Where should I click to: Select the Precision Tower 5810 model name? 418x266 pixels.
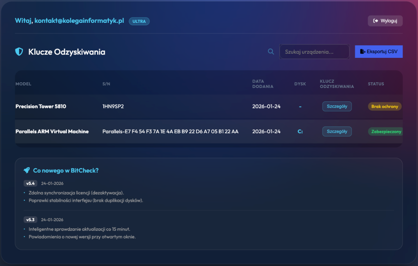pyautogui.click(x=41, y=106)
